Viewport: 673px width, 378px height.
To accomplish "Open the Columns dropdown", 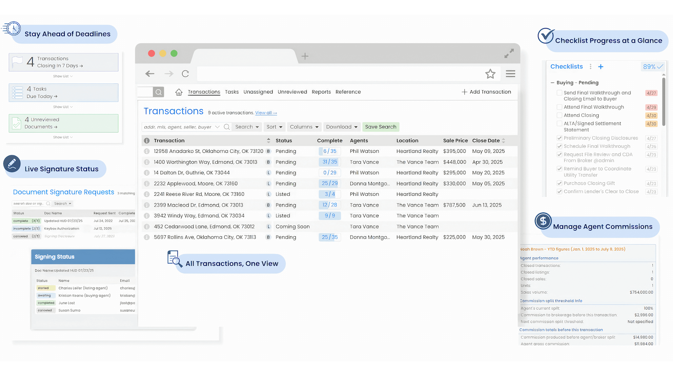I will [x=304, y=127].
